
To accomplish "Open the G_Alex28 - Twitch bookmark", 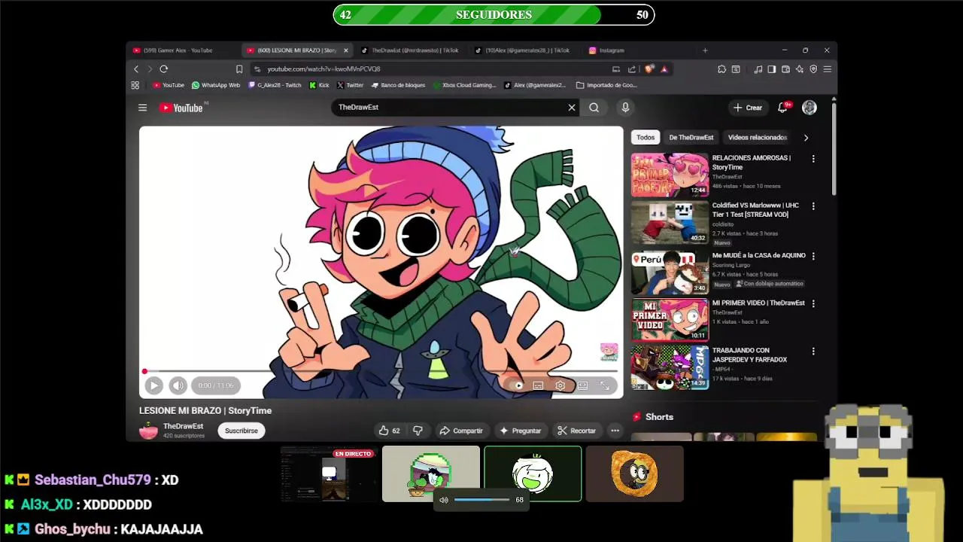I will [275, 85].
